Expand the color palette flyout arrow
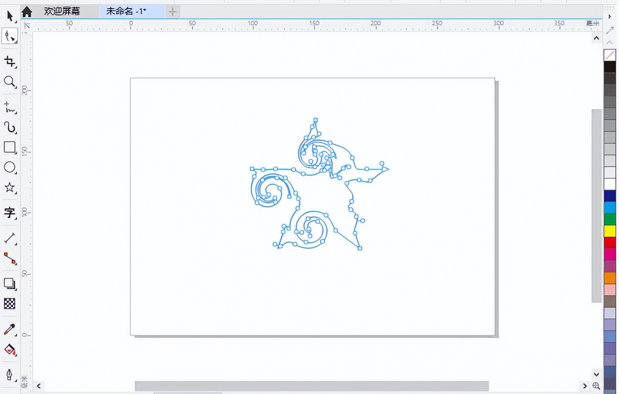 click(610, 16)
